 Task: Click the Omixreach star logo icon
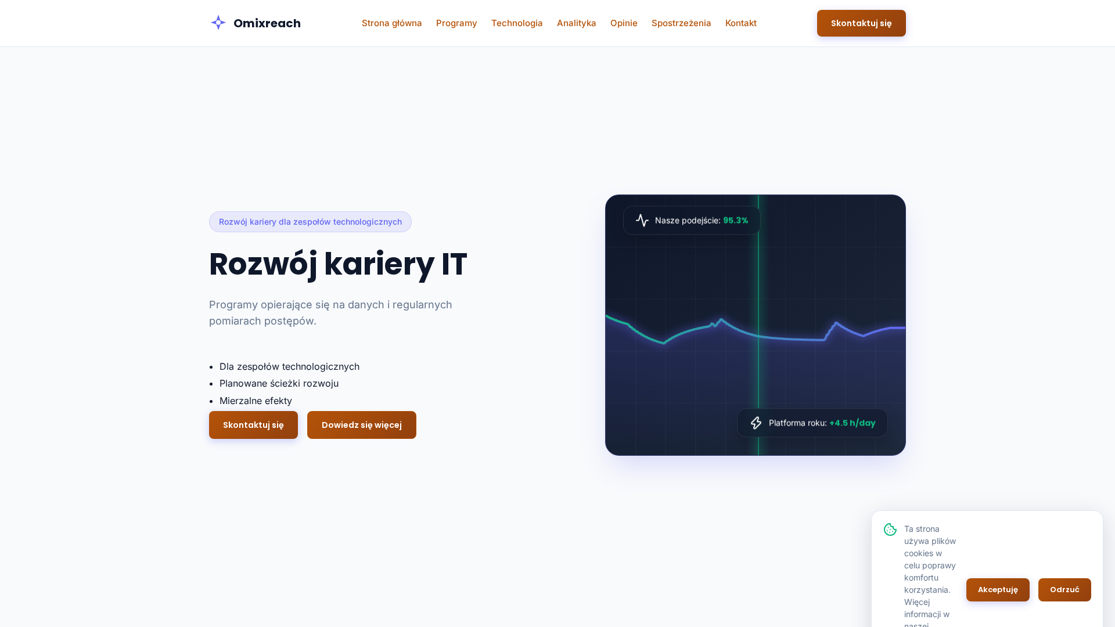(x=218, y=23)
